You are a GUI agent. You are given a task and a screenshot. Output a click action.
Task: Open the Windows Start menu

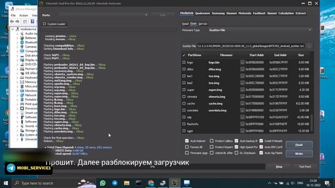tap(6, 183)
